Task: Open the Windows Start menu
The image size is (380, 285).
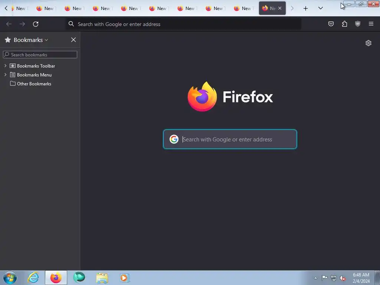Action: (10, 278)
